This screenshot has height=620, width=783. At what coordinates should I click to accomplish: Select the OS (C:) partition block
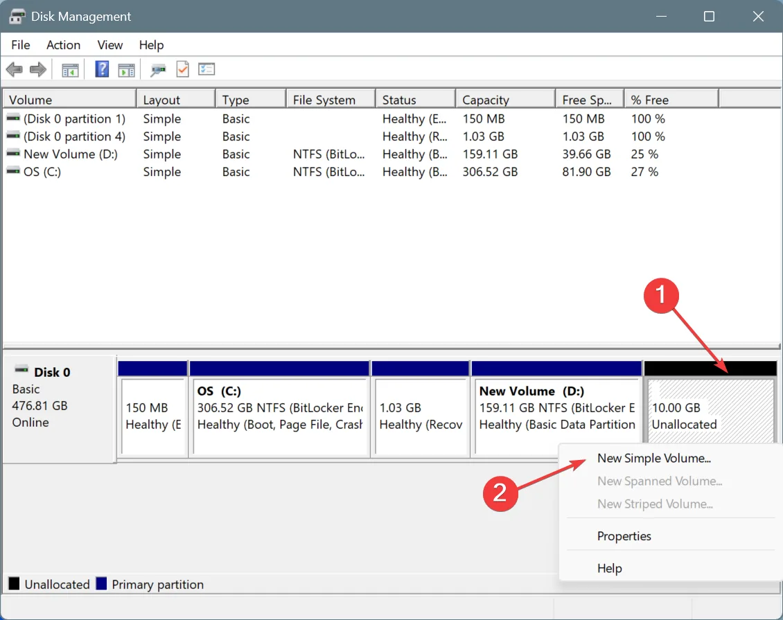[280, 408]
